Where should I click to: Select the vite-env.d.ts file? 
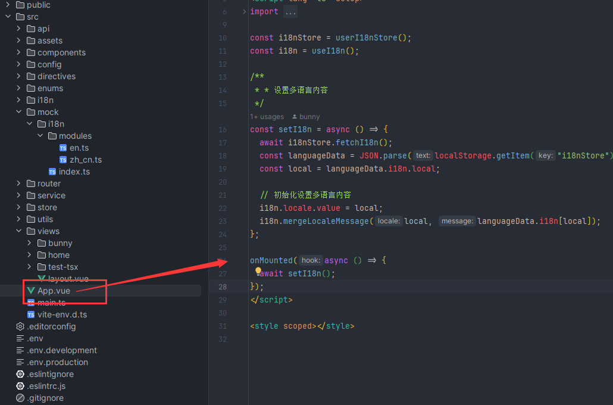(x=62, y=314)
